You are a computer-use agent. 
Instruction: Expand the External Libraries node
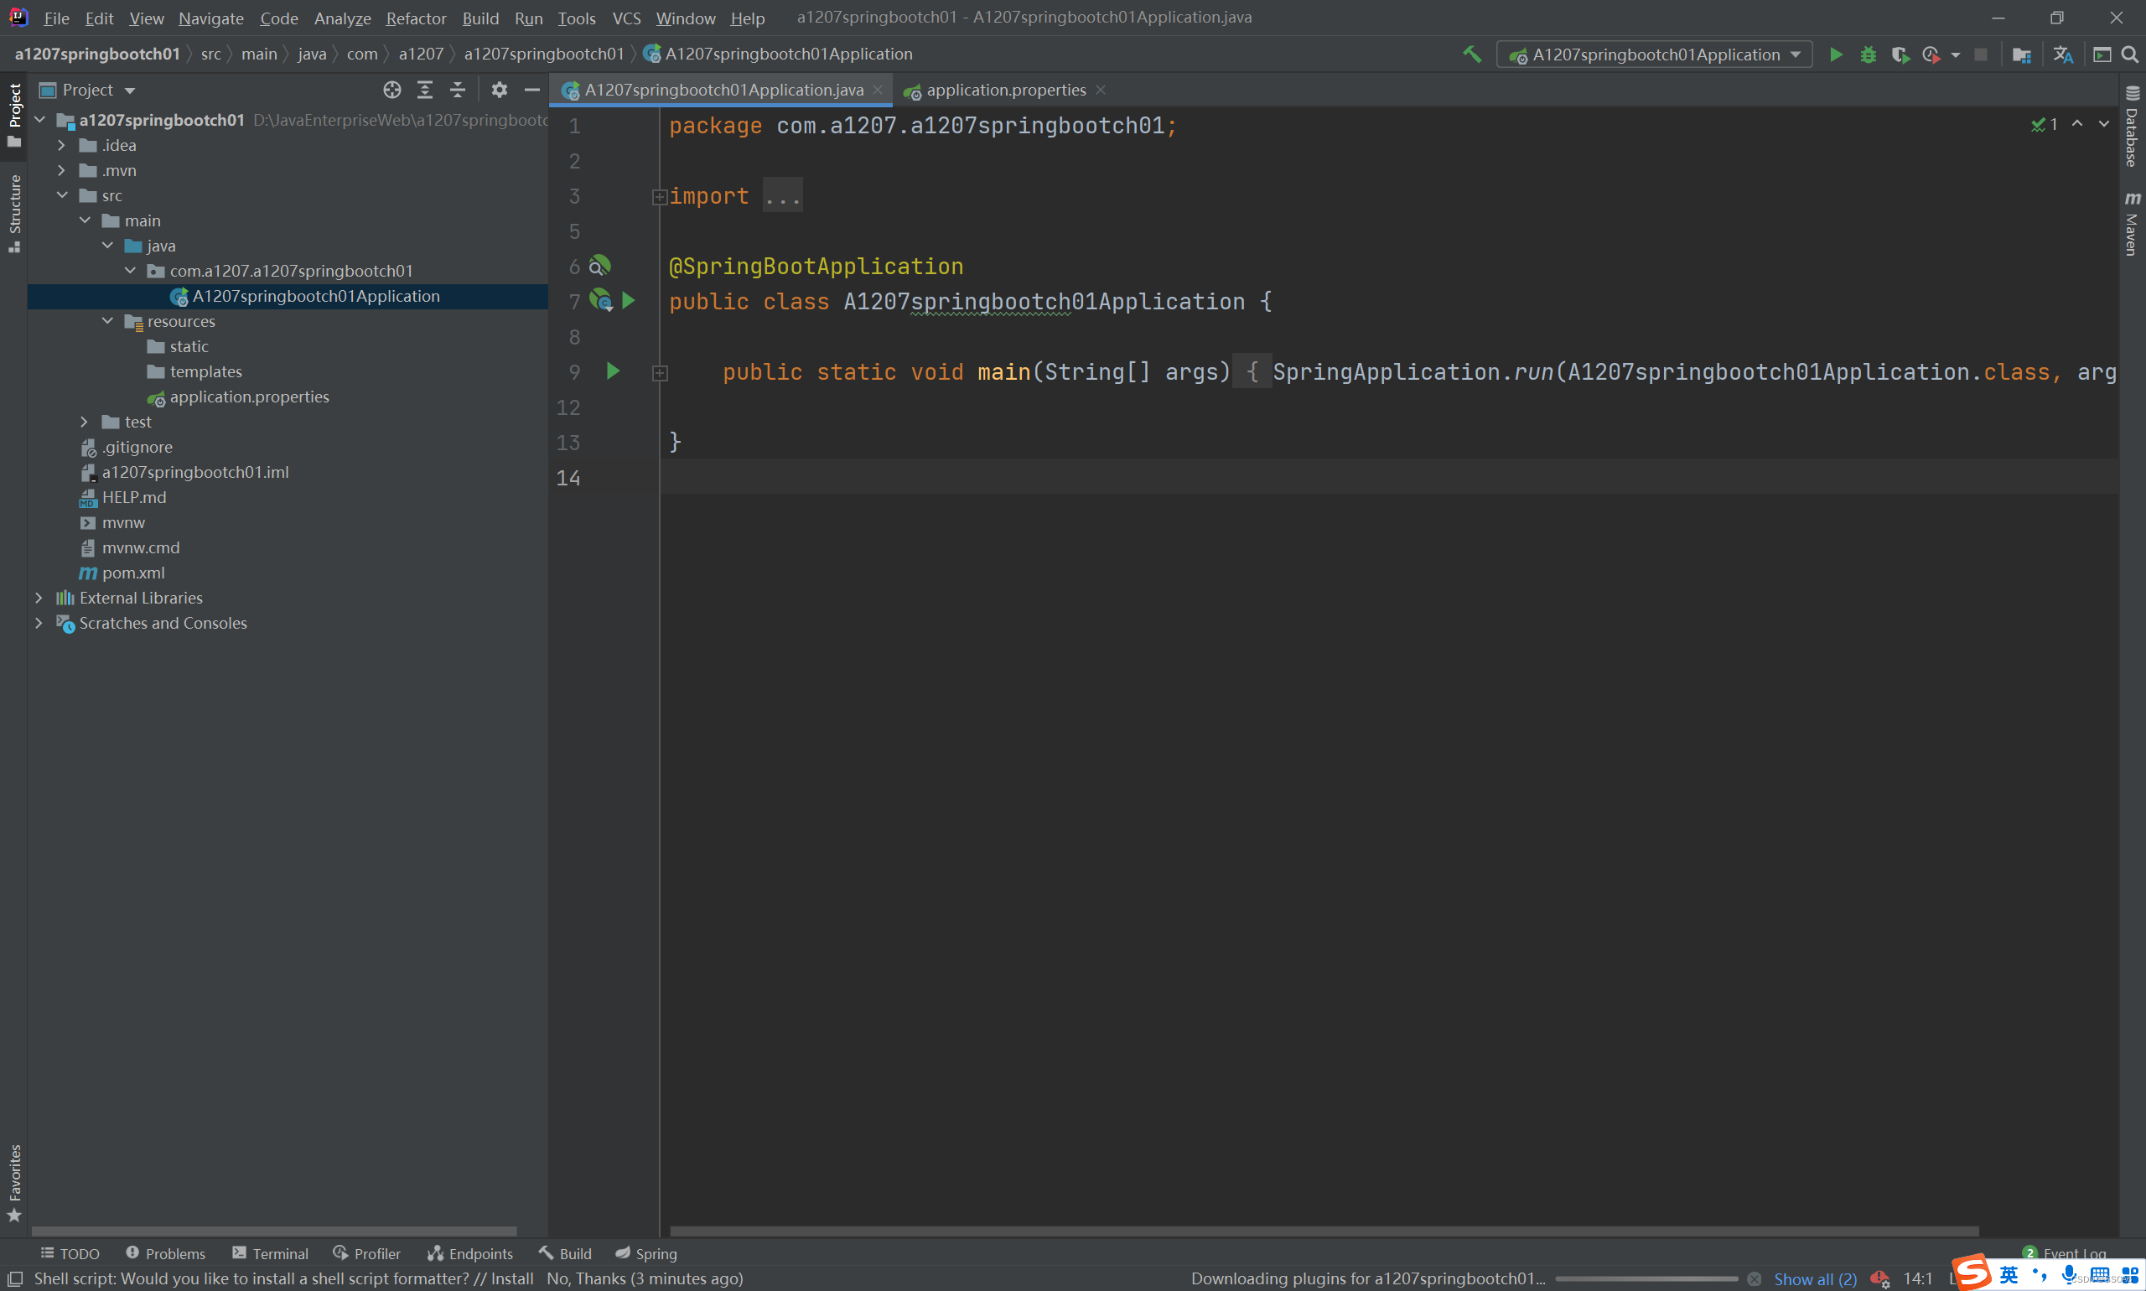click(39, 598)
